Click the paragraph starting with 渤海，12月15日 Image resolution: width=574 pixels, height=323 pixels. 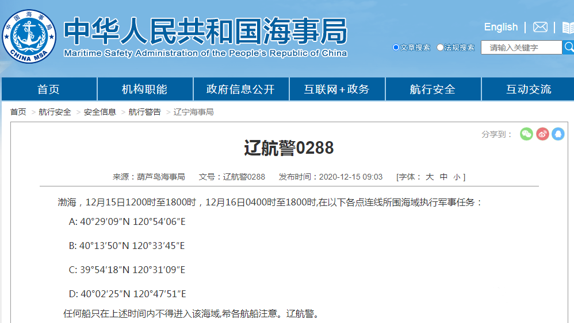(x=270, y=202)
